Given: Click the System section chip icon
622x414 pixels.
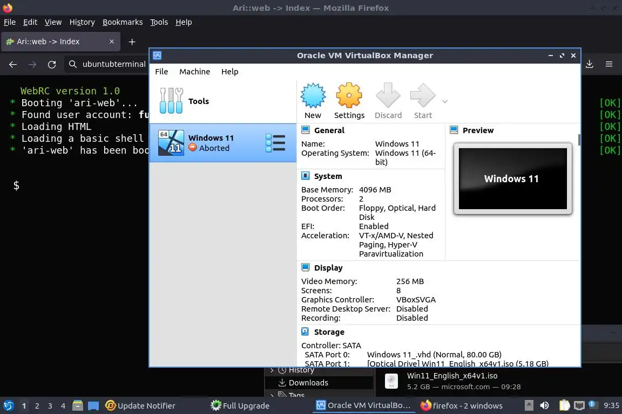Looking at the screenshot, I should pos(306,176).
